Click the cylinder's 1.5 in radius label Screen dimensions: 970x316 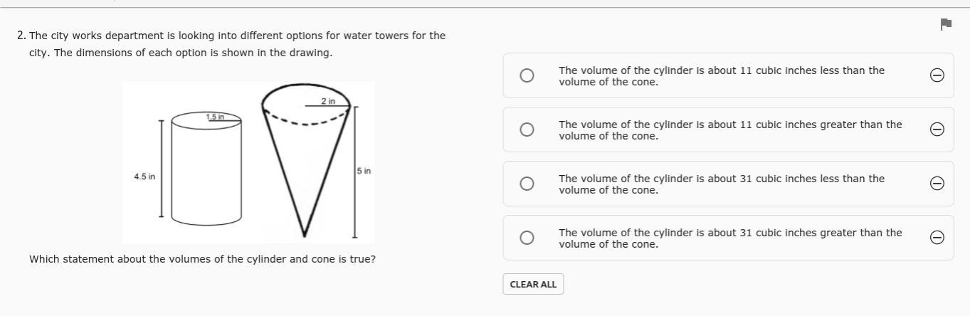pos(215,117)
